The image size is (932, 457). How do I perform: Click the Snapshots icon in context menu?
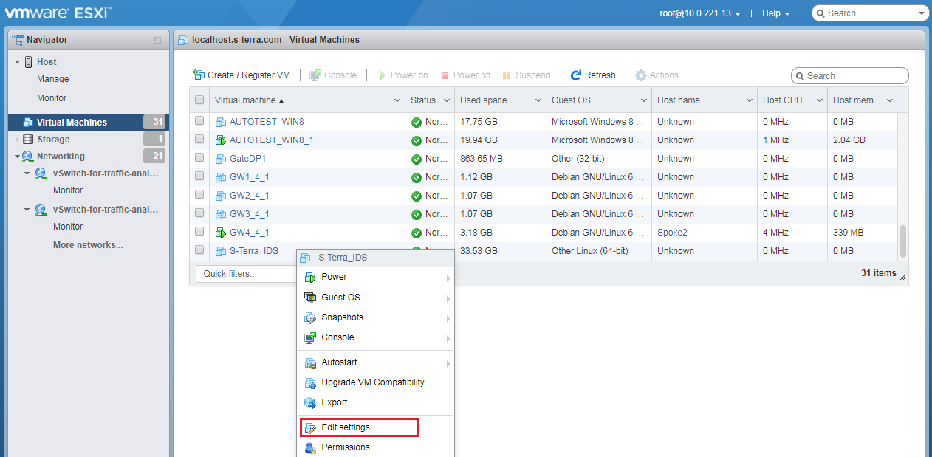tap(310, 317)
